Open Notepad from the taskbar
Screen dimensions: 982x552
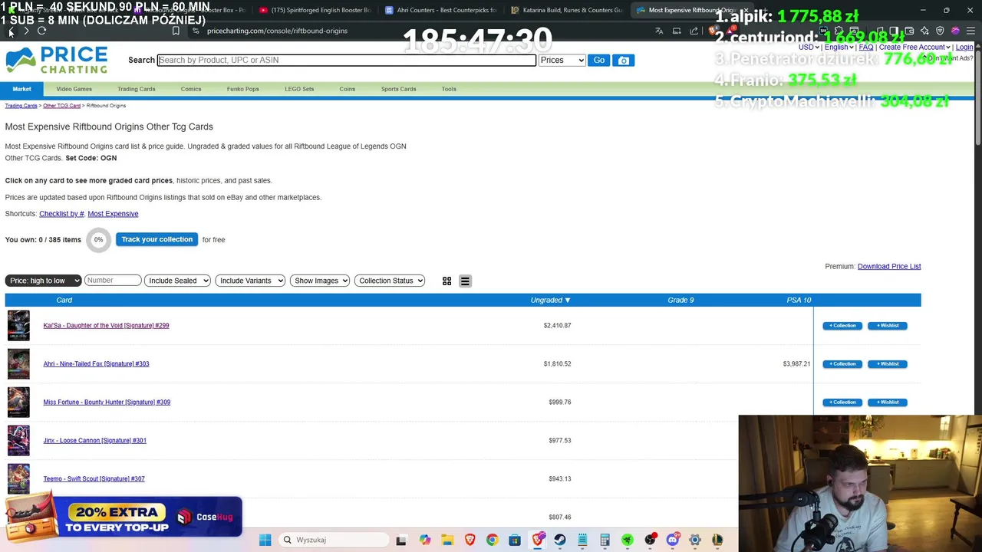click(x=582, y=540)
